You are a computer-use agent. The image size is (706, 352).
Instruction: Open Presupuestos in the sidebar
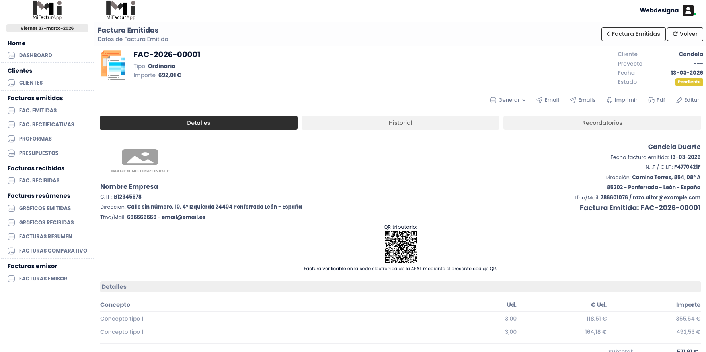39,153
